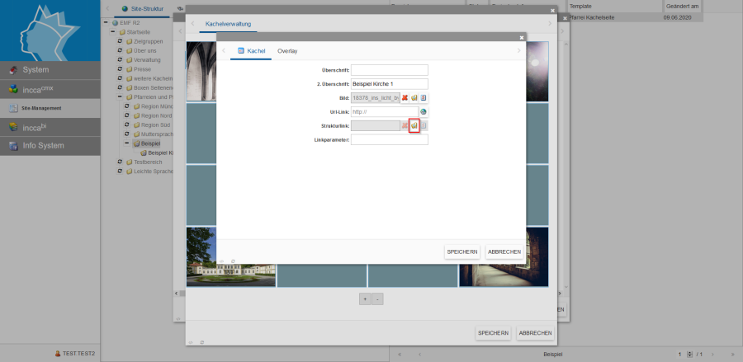Collapse the Startseite tree node
The height and width of the screenshot is (362, 743).
pyautogui.click(x=113, y=31)
